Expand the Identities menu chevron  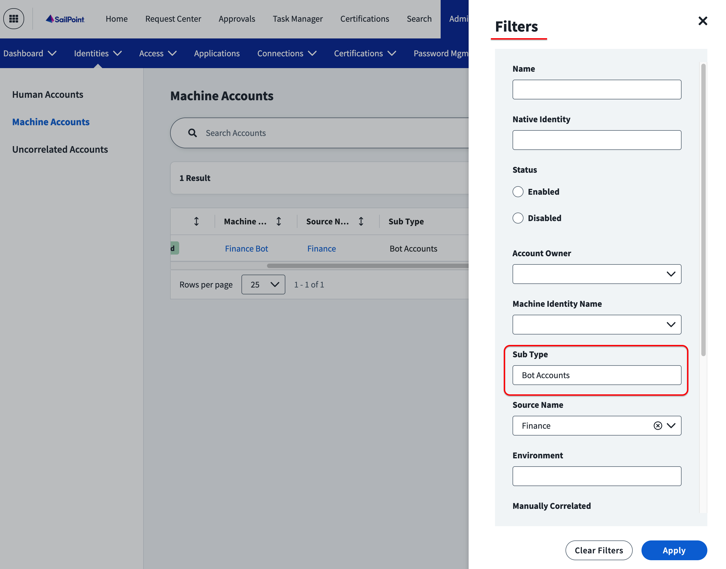[117, 53]
